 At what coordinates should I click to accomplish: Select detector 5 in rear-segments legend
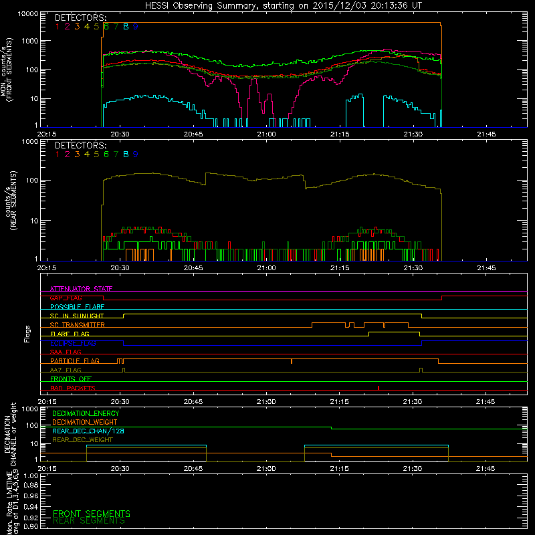[x=96, y=154]
